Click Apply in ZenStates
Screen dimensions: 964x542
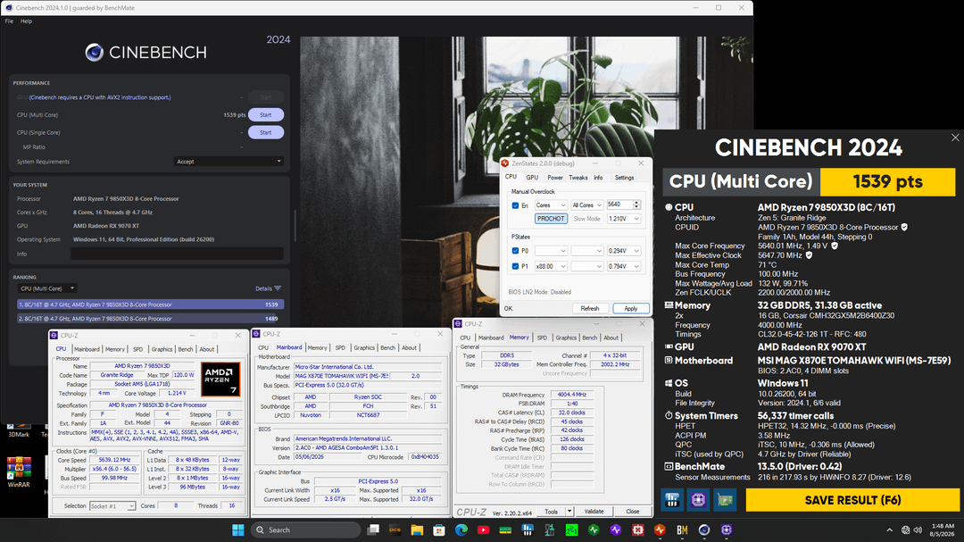point(631,308)
